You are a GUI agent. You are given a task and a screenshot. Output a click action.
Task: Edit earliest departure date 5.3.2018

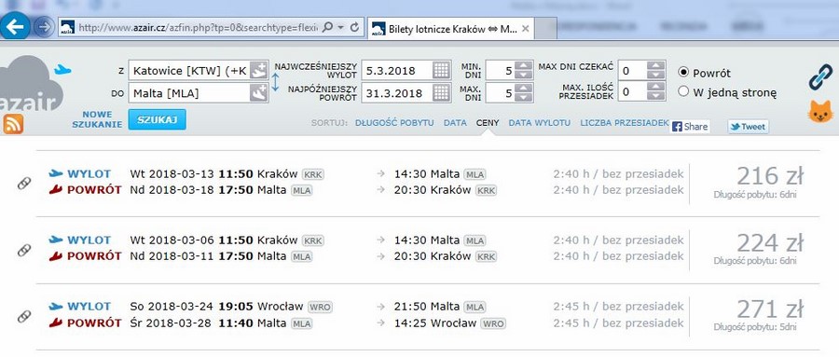396,70
